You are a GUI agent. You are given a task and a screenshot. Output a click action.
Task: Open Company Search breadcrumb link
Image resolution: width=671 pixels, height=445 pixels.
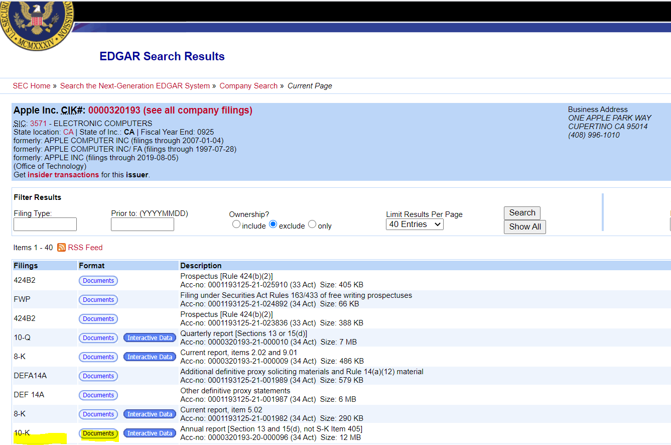pos(248,86)
